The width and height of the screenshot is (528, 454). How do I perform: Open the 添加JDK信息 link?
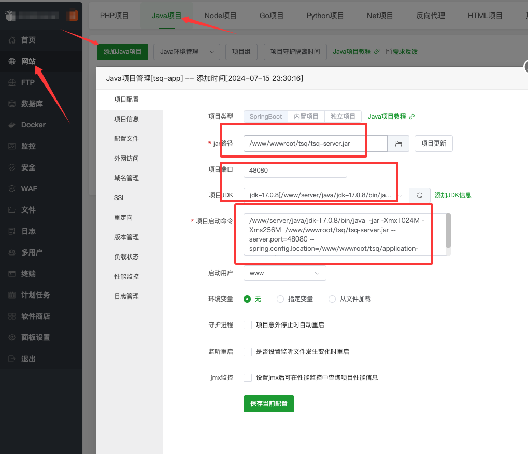click(x=453, y=195)
